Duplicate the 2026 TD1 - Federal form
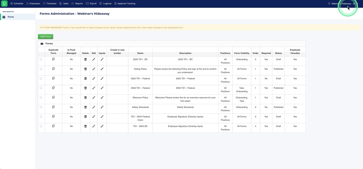Image resolution: width=363 pixels, height=169 pixels. 53,88
